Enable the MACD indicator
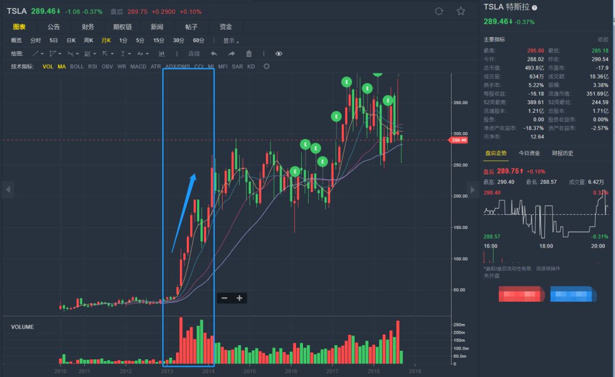 (x=138, y=67)
